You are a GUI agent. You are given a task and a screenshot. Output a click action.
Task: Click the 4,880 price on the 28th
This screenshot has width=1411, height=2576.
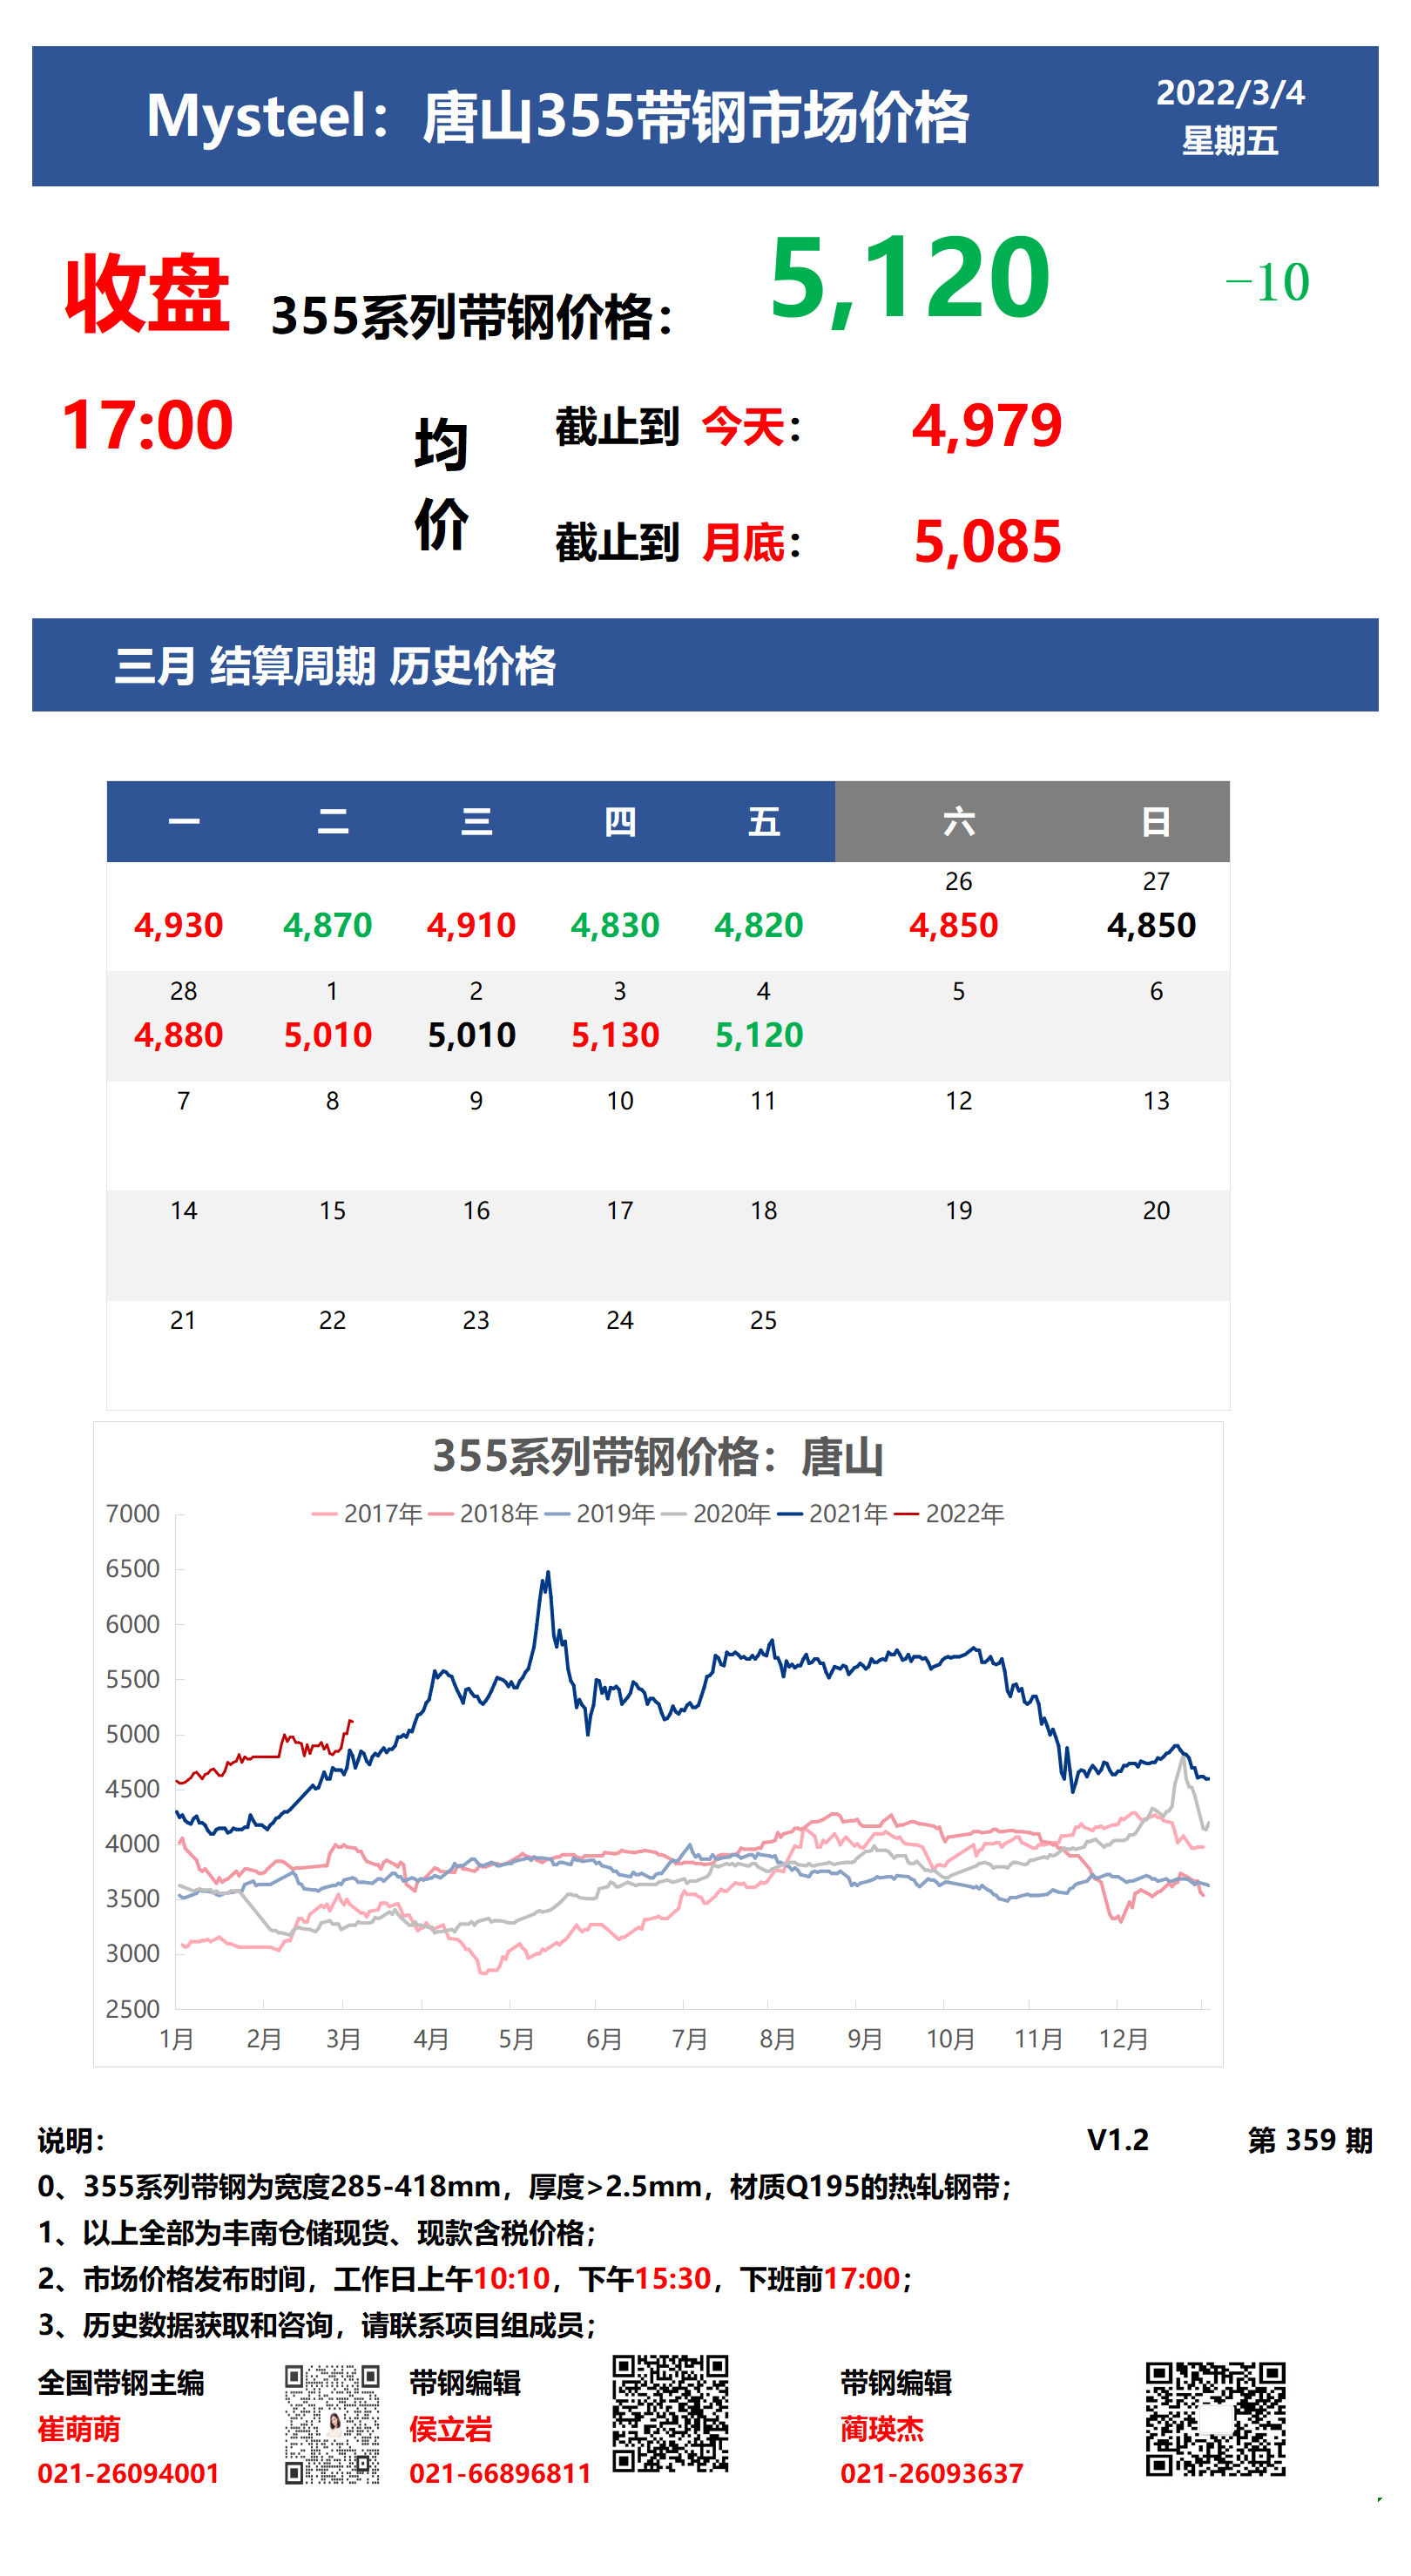pyautogui.click(x=179, y=1036)
